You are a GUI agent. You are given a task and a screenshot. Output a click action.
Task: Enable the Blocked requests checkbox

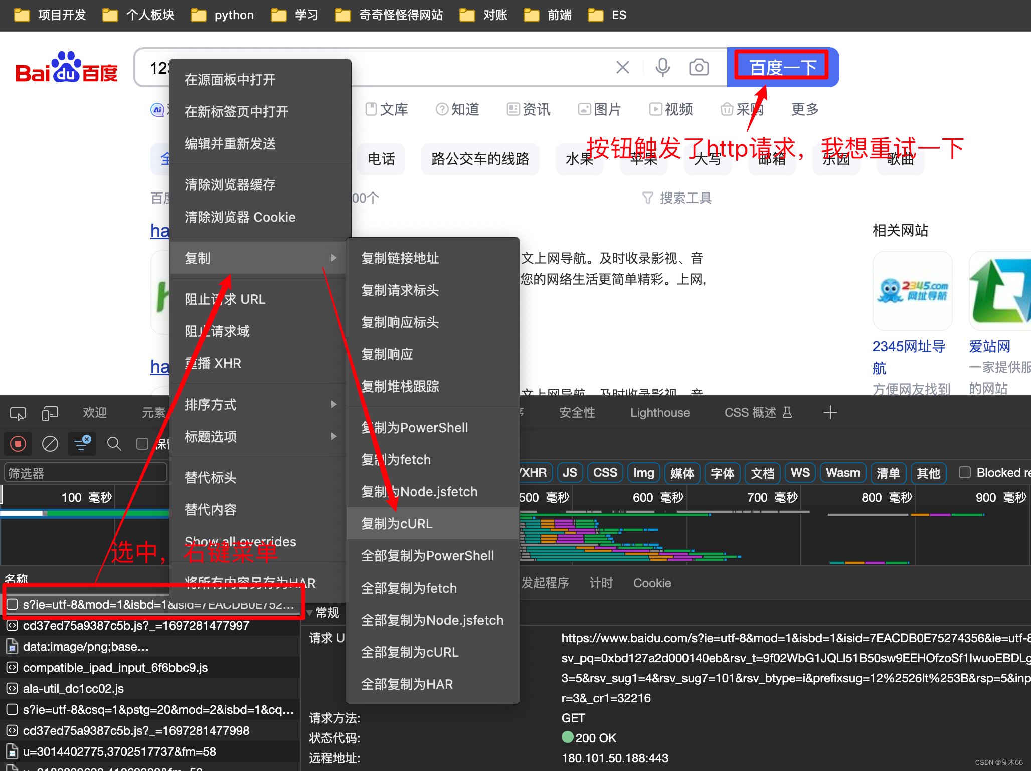pos(964,472)
